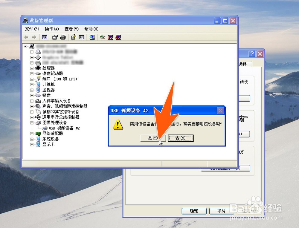Image resolution: width=299 pixels, height=228 pixels.
Task: Click the disable device toolbar icon
Action: point(118,37)
